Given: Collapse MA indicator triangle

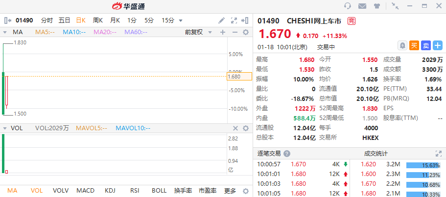Looking at the screenshot, I should coord(4,32).
